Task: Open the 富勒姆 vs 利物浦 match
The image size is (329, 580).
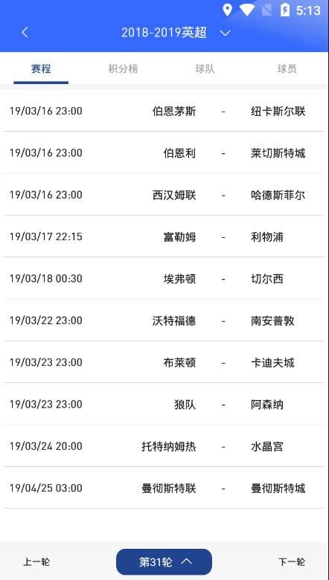Action: click(164, 236)
